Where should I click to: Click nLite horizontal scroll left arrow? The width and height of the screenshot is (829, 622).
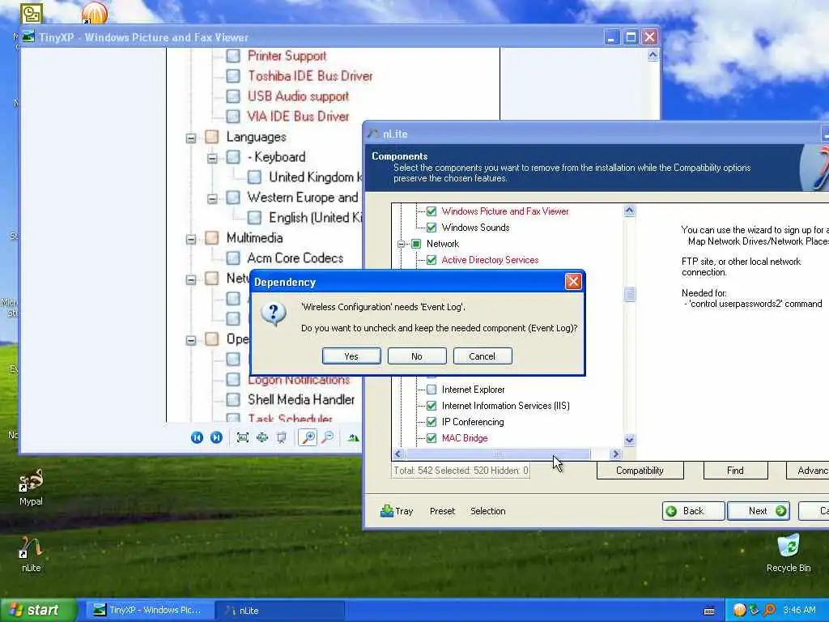pyautogui.click(x=398, y=454)
